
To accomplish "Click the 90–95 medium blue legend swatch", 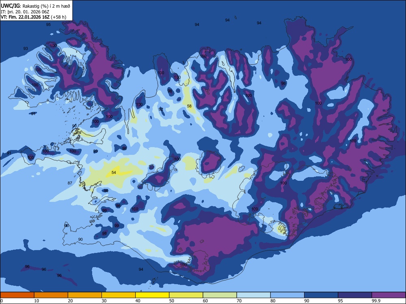I will [x=321, y=295].
